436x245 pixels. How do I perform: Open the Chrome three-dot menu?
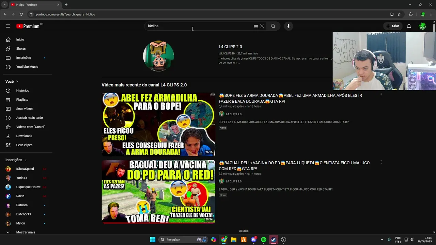(431, 14)
